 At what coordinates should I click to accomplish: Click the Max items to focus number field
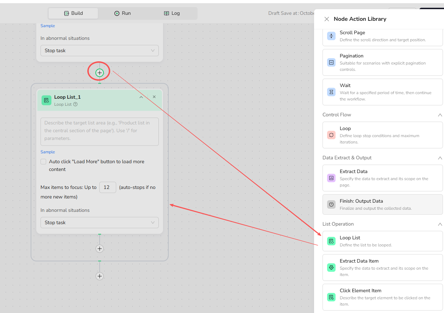click(107, 188)
